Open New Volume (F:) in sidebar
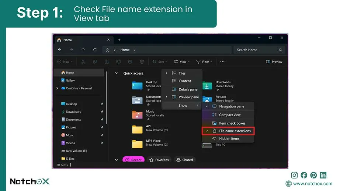Screen dimensions: 340x191 tap(74, 151)
